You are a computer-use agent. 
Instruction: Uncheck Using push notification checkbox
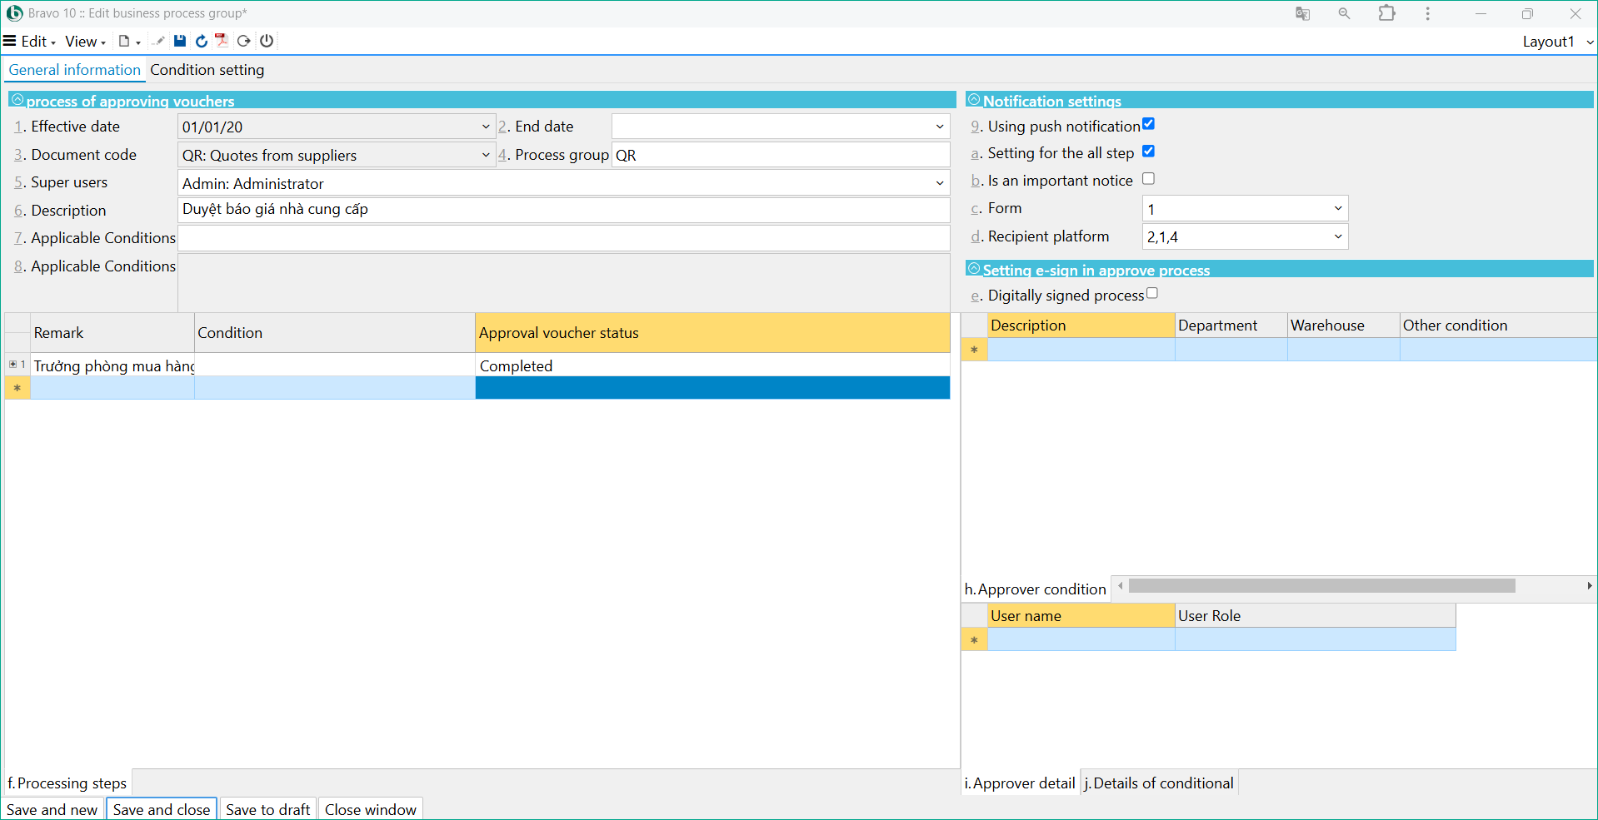(x=1148, y=124)
